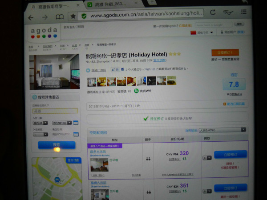
Task: Open room quantity dropdown for the 351 room
Action: [x=207, y=191]
